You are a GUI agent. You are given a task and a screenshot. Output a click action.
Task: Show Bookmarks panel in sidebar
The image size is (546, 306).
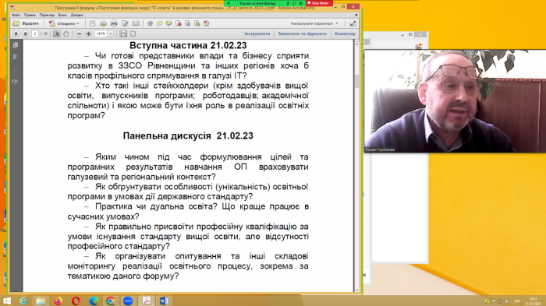pos(16,58)
